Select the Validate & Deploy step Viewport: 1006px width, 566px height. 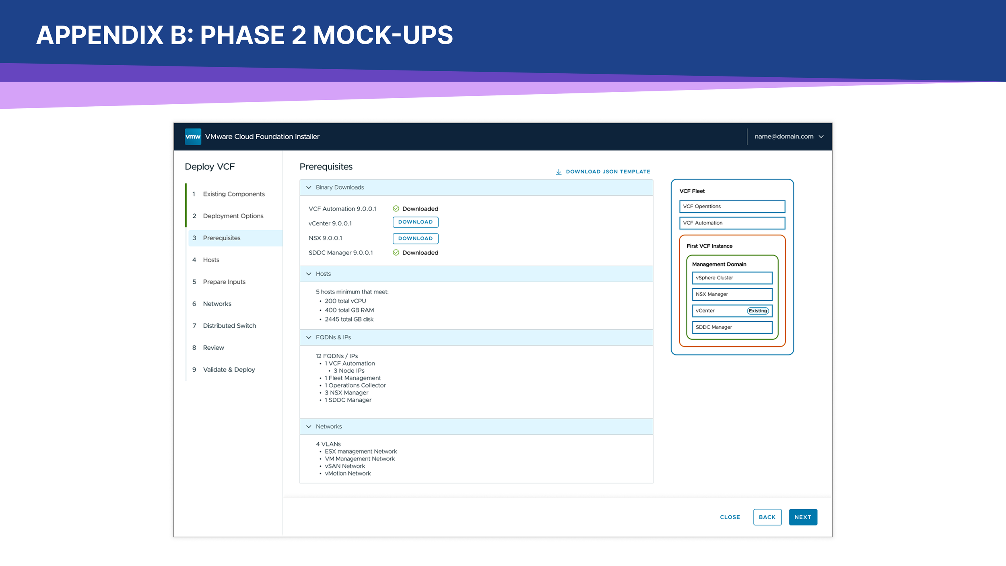(229, 370)
